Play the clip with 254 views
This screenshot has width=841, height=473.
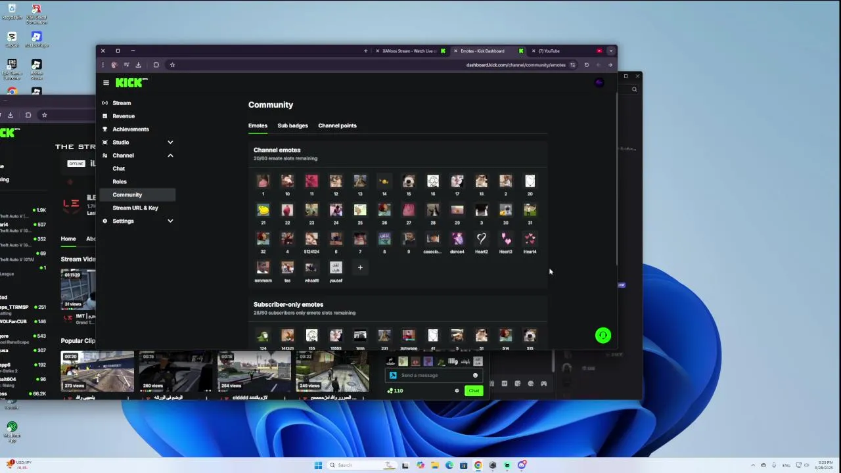click(x=254, y=372)
